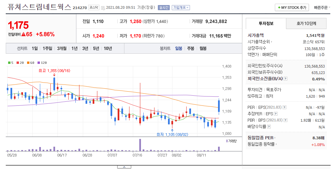The width and height of the screenshot is (335, 169).
Task: Click 52주최고 최저 value 1,620 | 949
Action: pyautogui.click(x=315, y=96)
